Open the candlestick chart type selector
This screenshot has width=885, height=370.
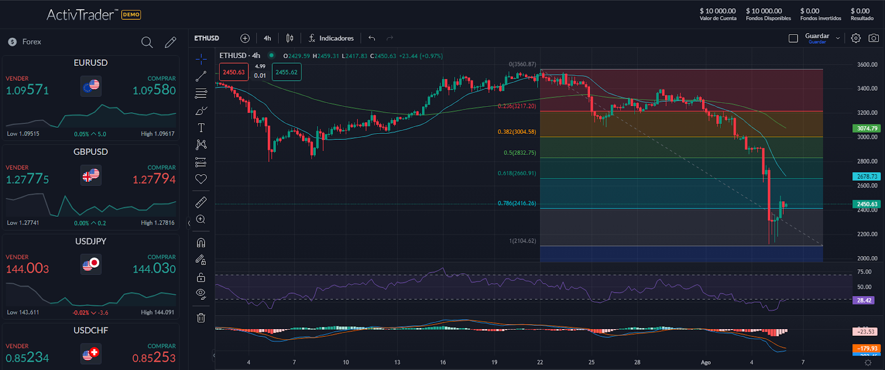[290, 38]
